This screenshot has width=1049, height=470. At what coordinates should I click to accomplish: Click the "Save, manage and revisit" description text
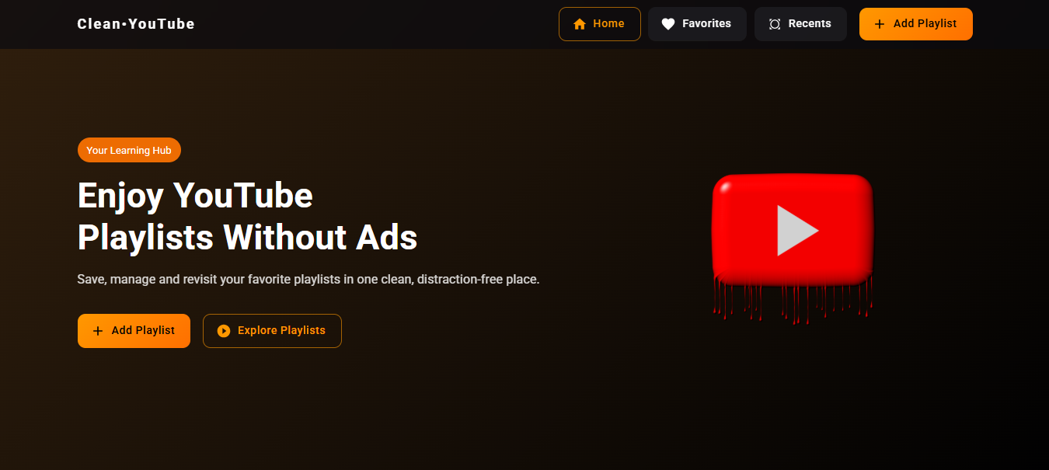click(x=308, y=279)
